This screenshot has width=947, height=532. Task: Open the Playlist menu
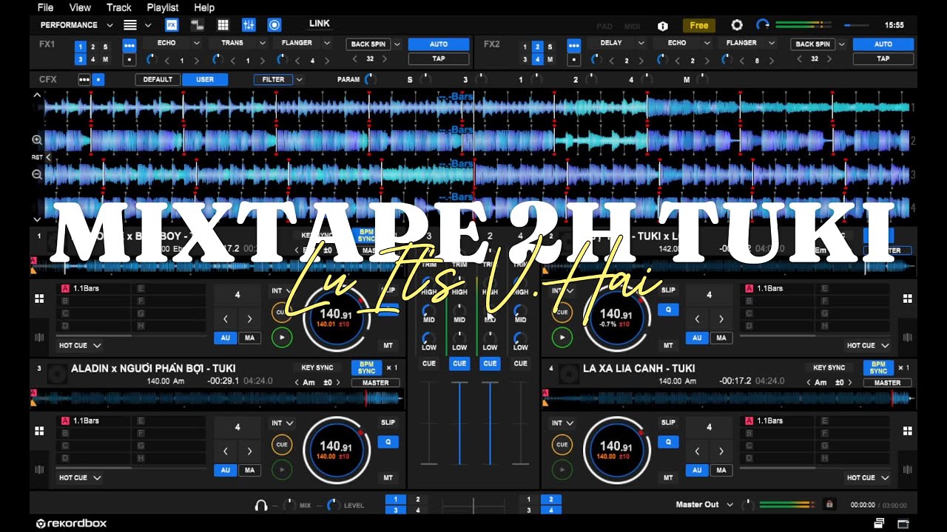[163, 7]
